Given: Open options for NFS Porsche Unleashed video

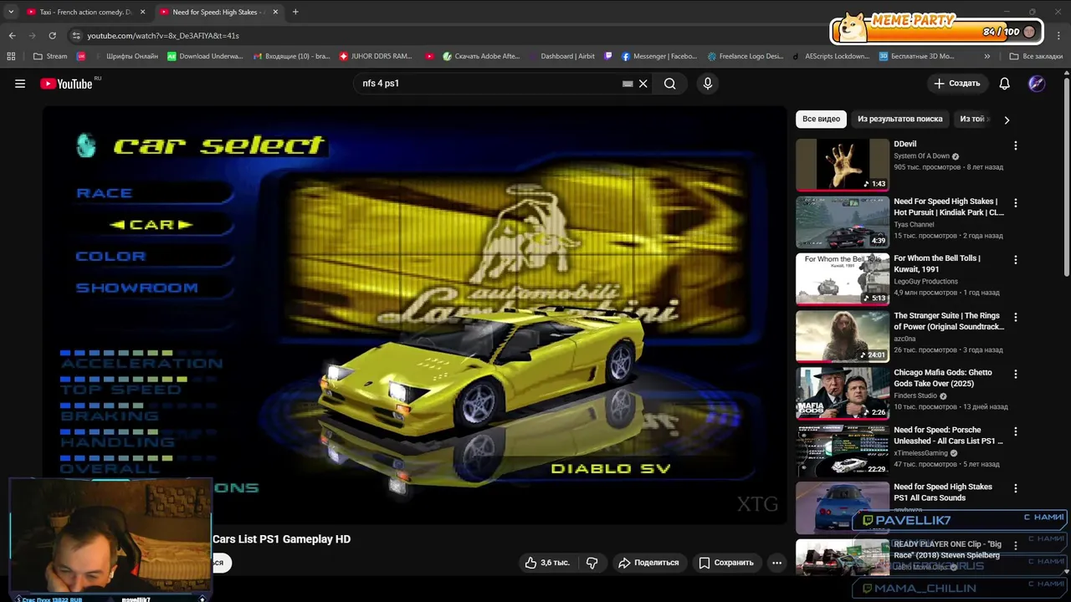Looking at the screenshot, I should [1016, 431].
